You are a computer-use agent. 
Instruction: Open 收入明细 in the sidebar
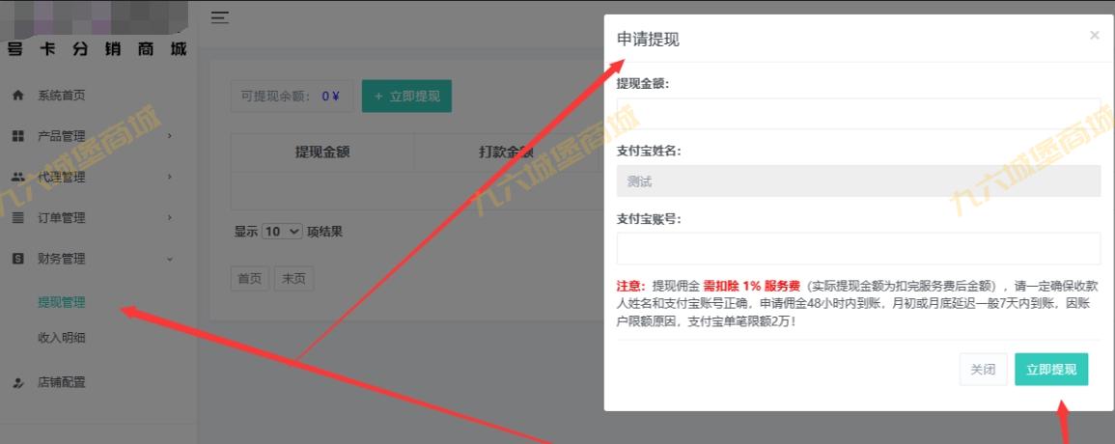pyautogui.click(x=61, y=338)
